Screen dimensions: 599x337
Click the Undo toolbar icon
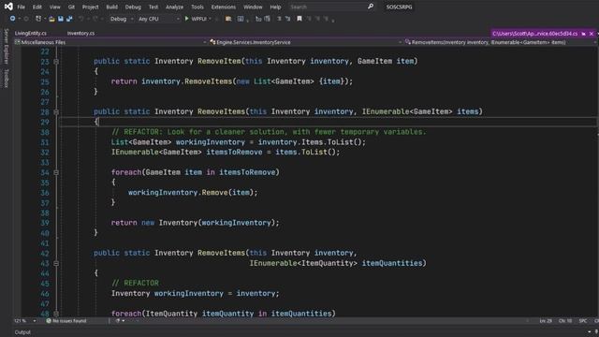(80, 19)
